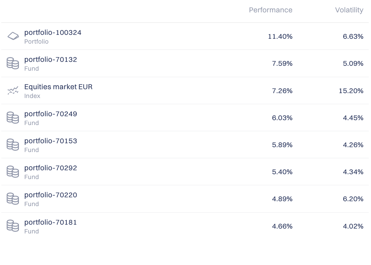Viewport: 371px width, 265px height.
Task: Click the coins icon for portfolio-70181
Action: coord(13,226)
